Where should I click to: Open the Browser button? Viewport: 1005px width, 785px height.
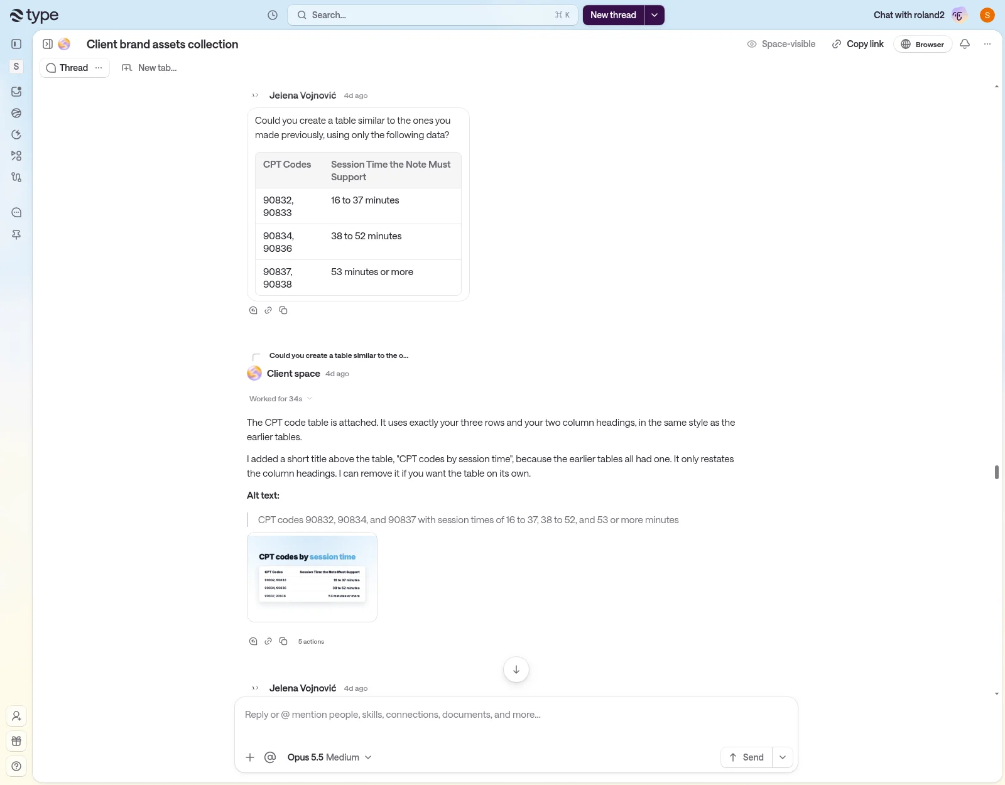pyautogui.click(x=923, y=44)
